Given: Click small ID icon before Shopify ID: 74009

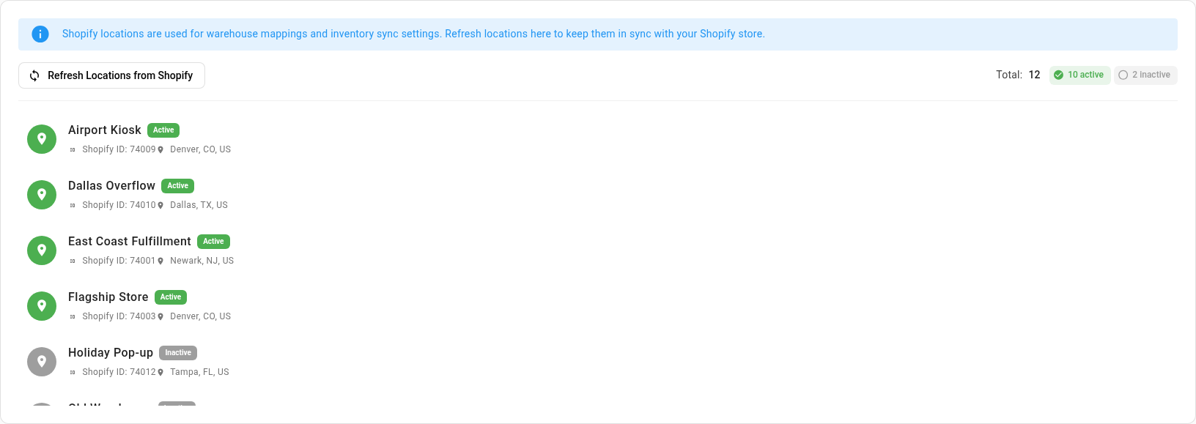Looking at the screenshot, I should pos(73,150).
